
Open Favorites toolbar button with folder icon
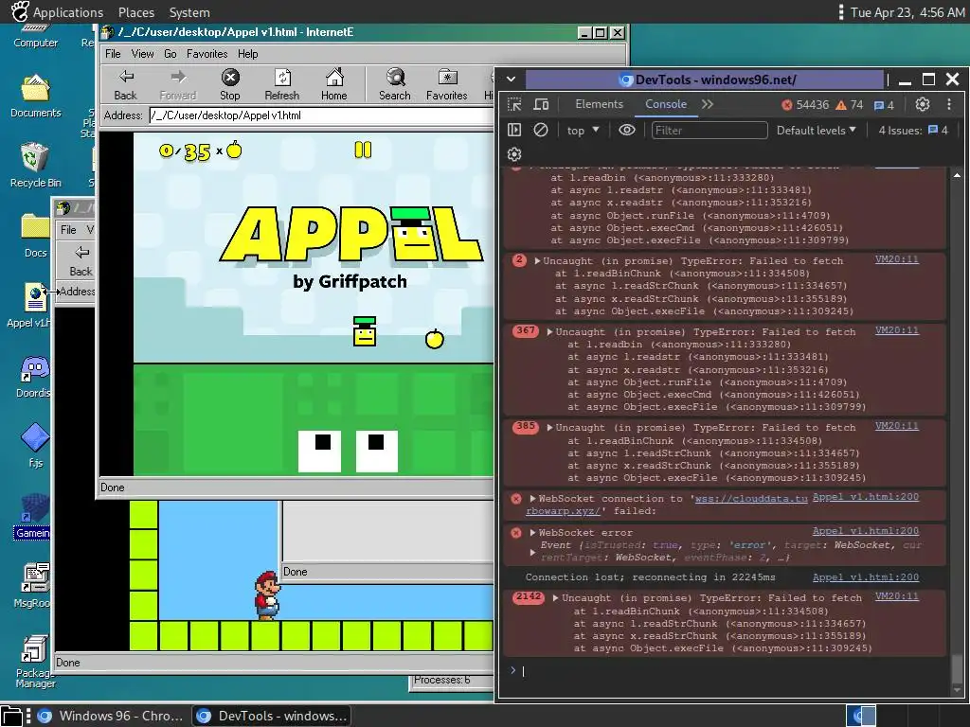[x=447, y=84]
